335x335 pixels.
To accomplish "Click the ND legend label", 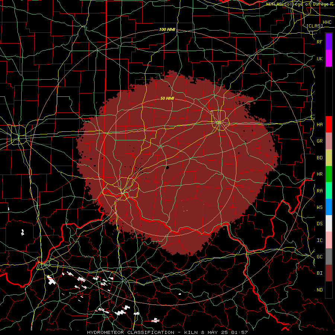I will point(319,290).
